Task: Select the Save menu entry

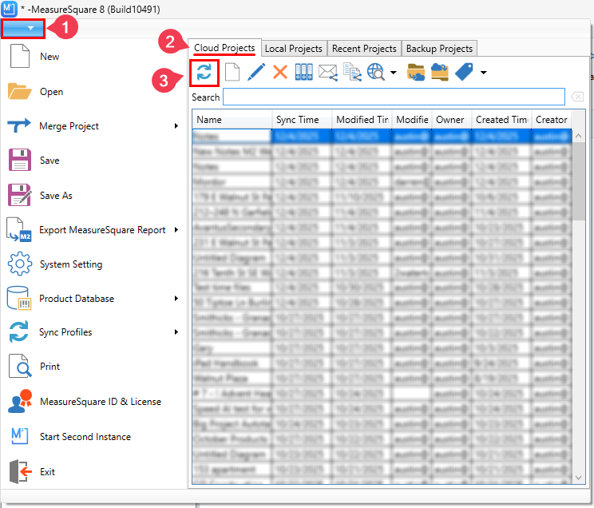Action: coord(49,161)
